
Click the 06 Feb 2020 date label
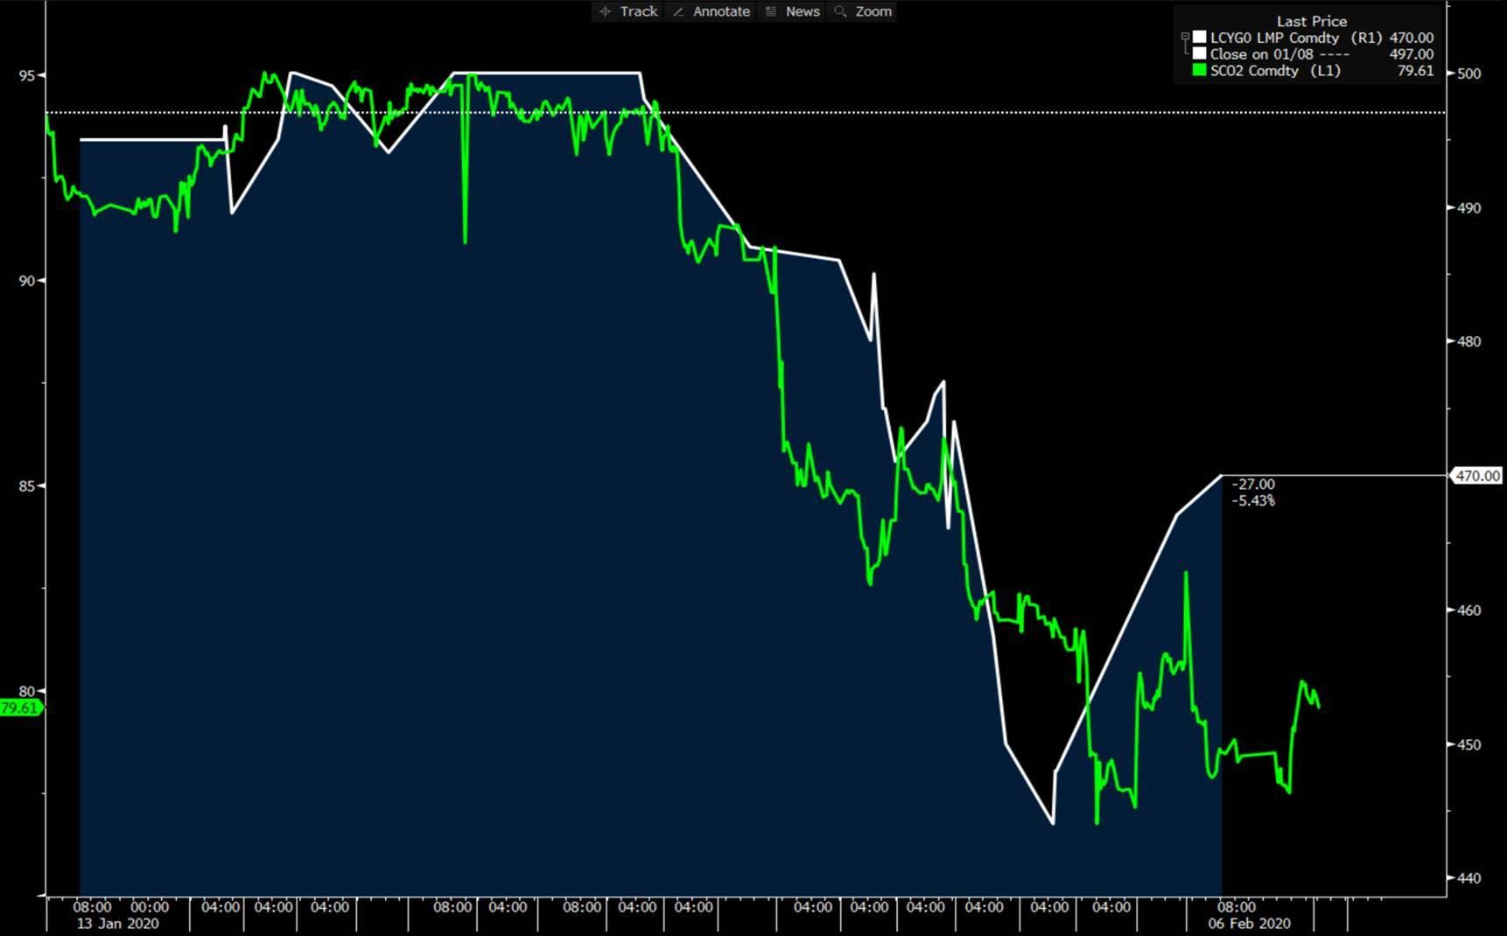click(1249, 924)
